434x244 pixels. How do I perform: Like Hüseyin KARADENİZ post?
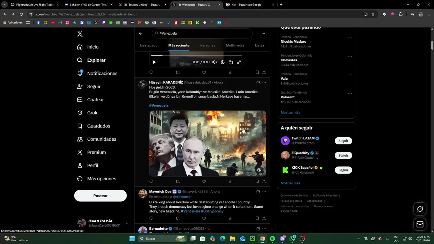click(x=204, y=181)
